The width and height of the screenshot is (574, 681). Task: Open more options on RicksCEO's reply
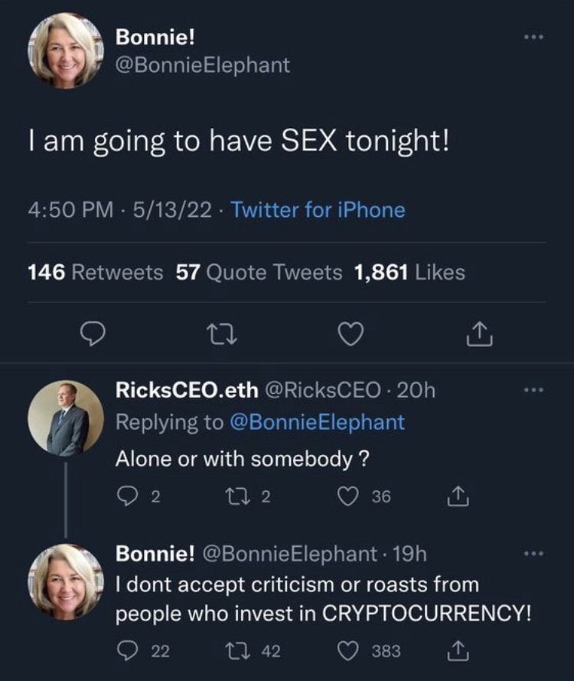point(533,390)
